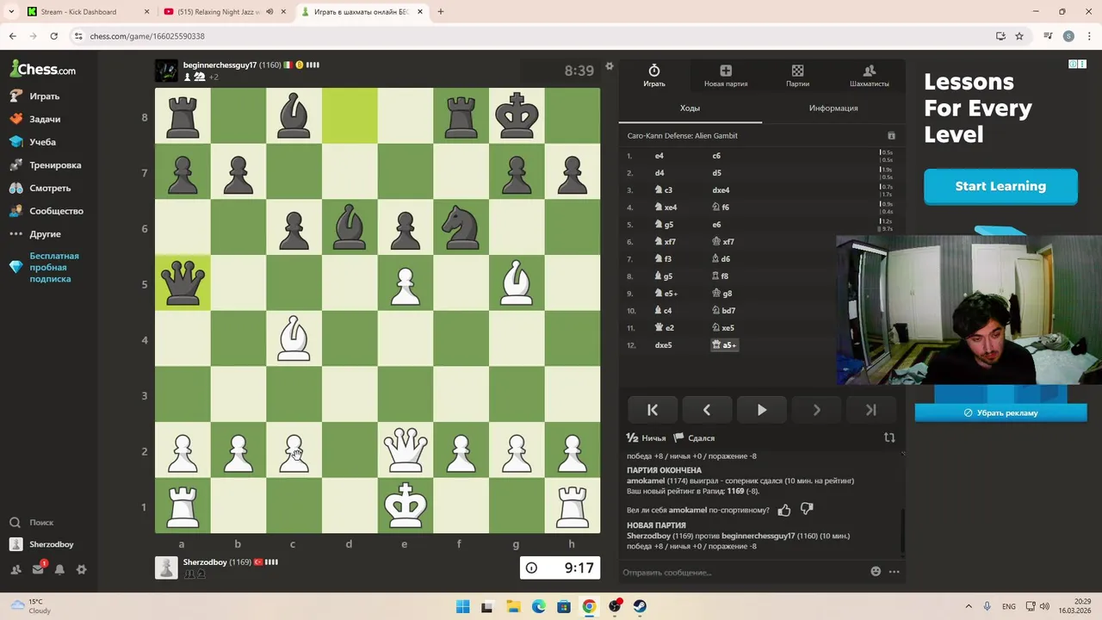Open Chrome menu three dots
Image resolution: width=1102 pixels, height=620 pixels.
1089,36
